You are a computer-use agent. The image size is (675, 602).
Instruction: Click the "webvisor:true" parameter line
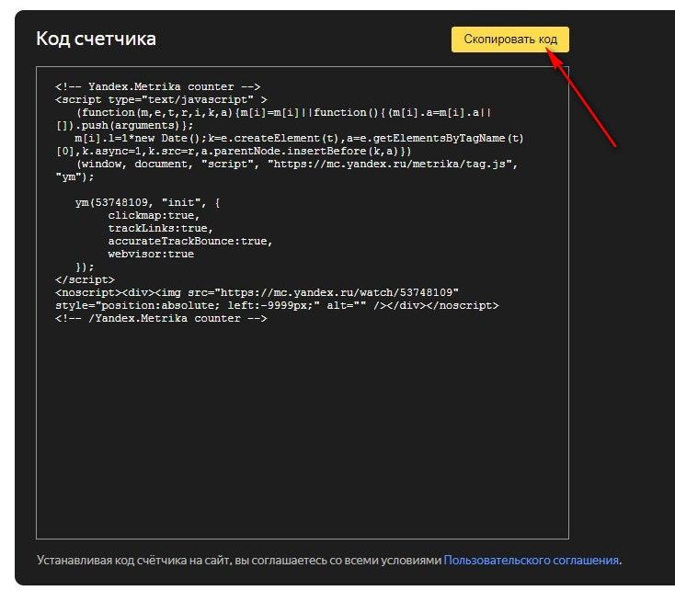151,254
